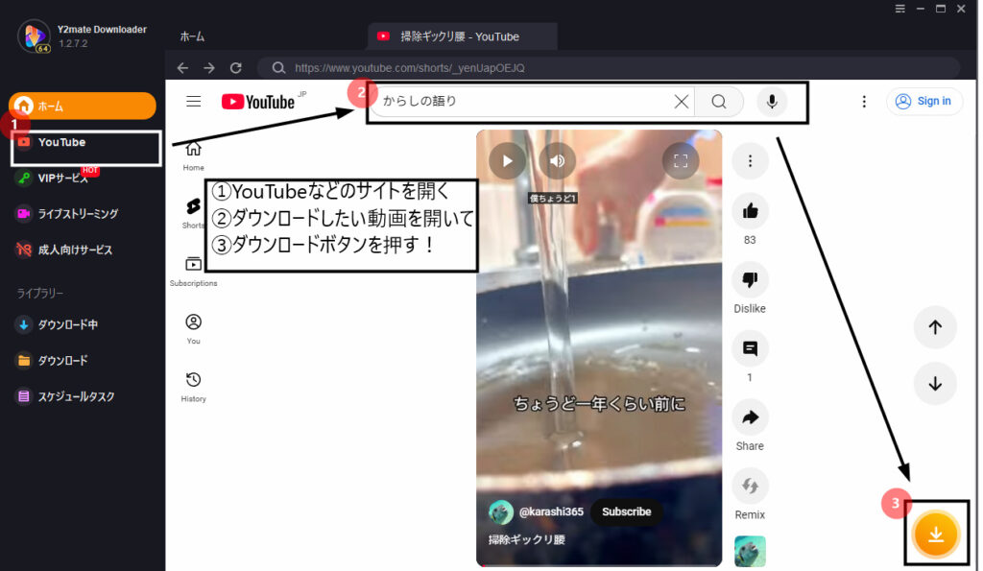
Task: Open Shorts in YouTube left rail
Action: coord(192,214)
